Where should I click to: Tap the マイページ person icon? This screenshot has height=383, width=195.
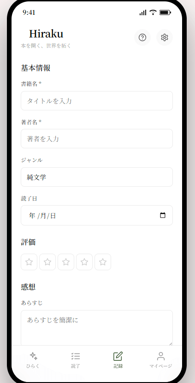tap(160, 356)
